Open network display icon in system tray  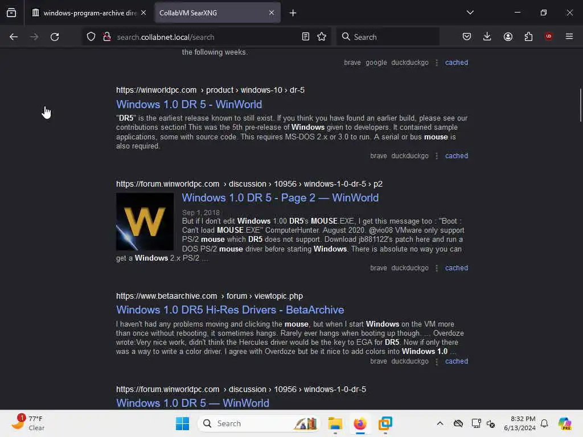476,423
